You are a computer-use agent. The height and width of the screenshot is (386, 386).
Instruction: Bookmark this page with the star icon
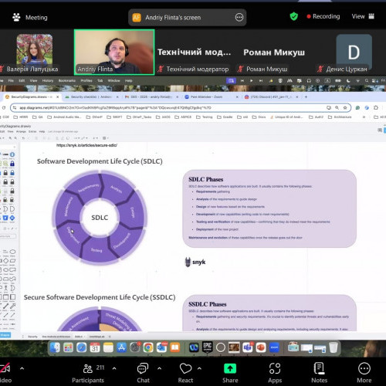(345, 107)
